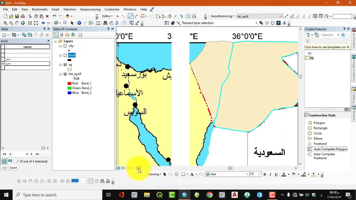This screenshot has height=200, width=356.
Task: Collapse the Layers data frame
Action: pyautogui.click(x=55, y=41)
